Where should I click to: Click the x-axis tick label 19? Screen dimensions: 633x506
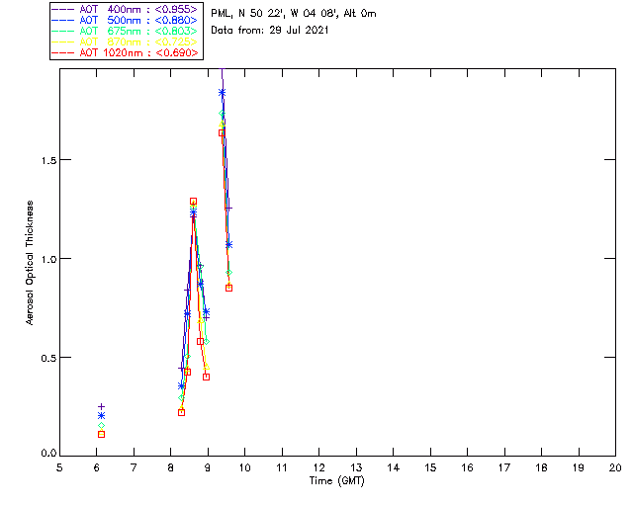(x=579, y=467)
